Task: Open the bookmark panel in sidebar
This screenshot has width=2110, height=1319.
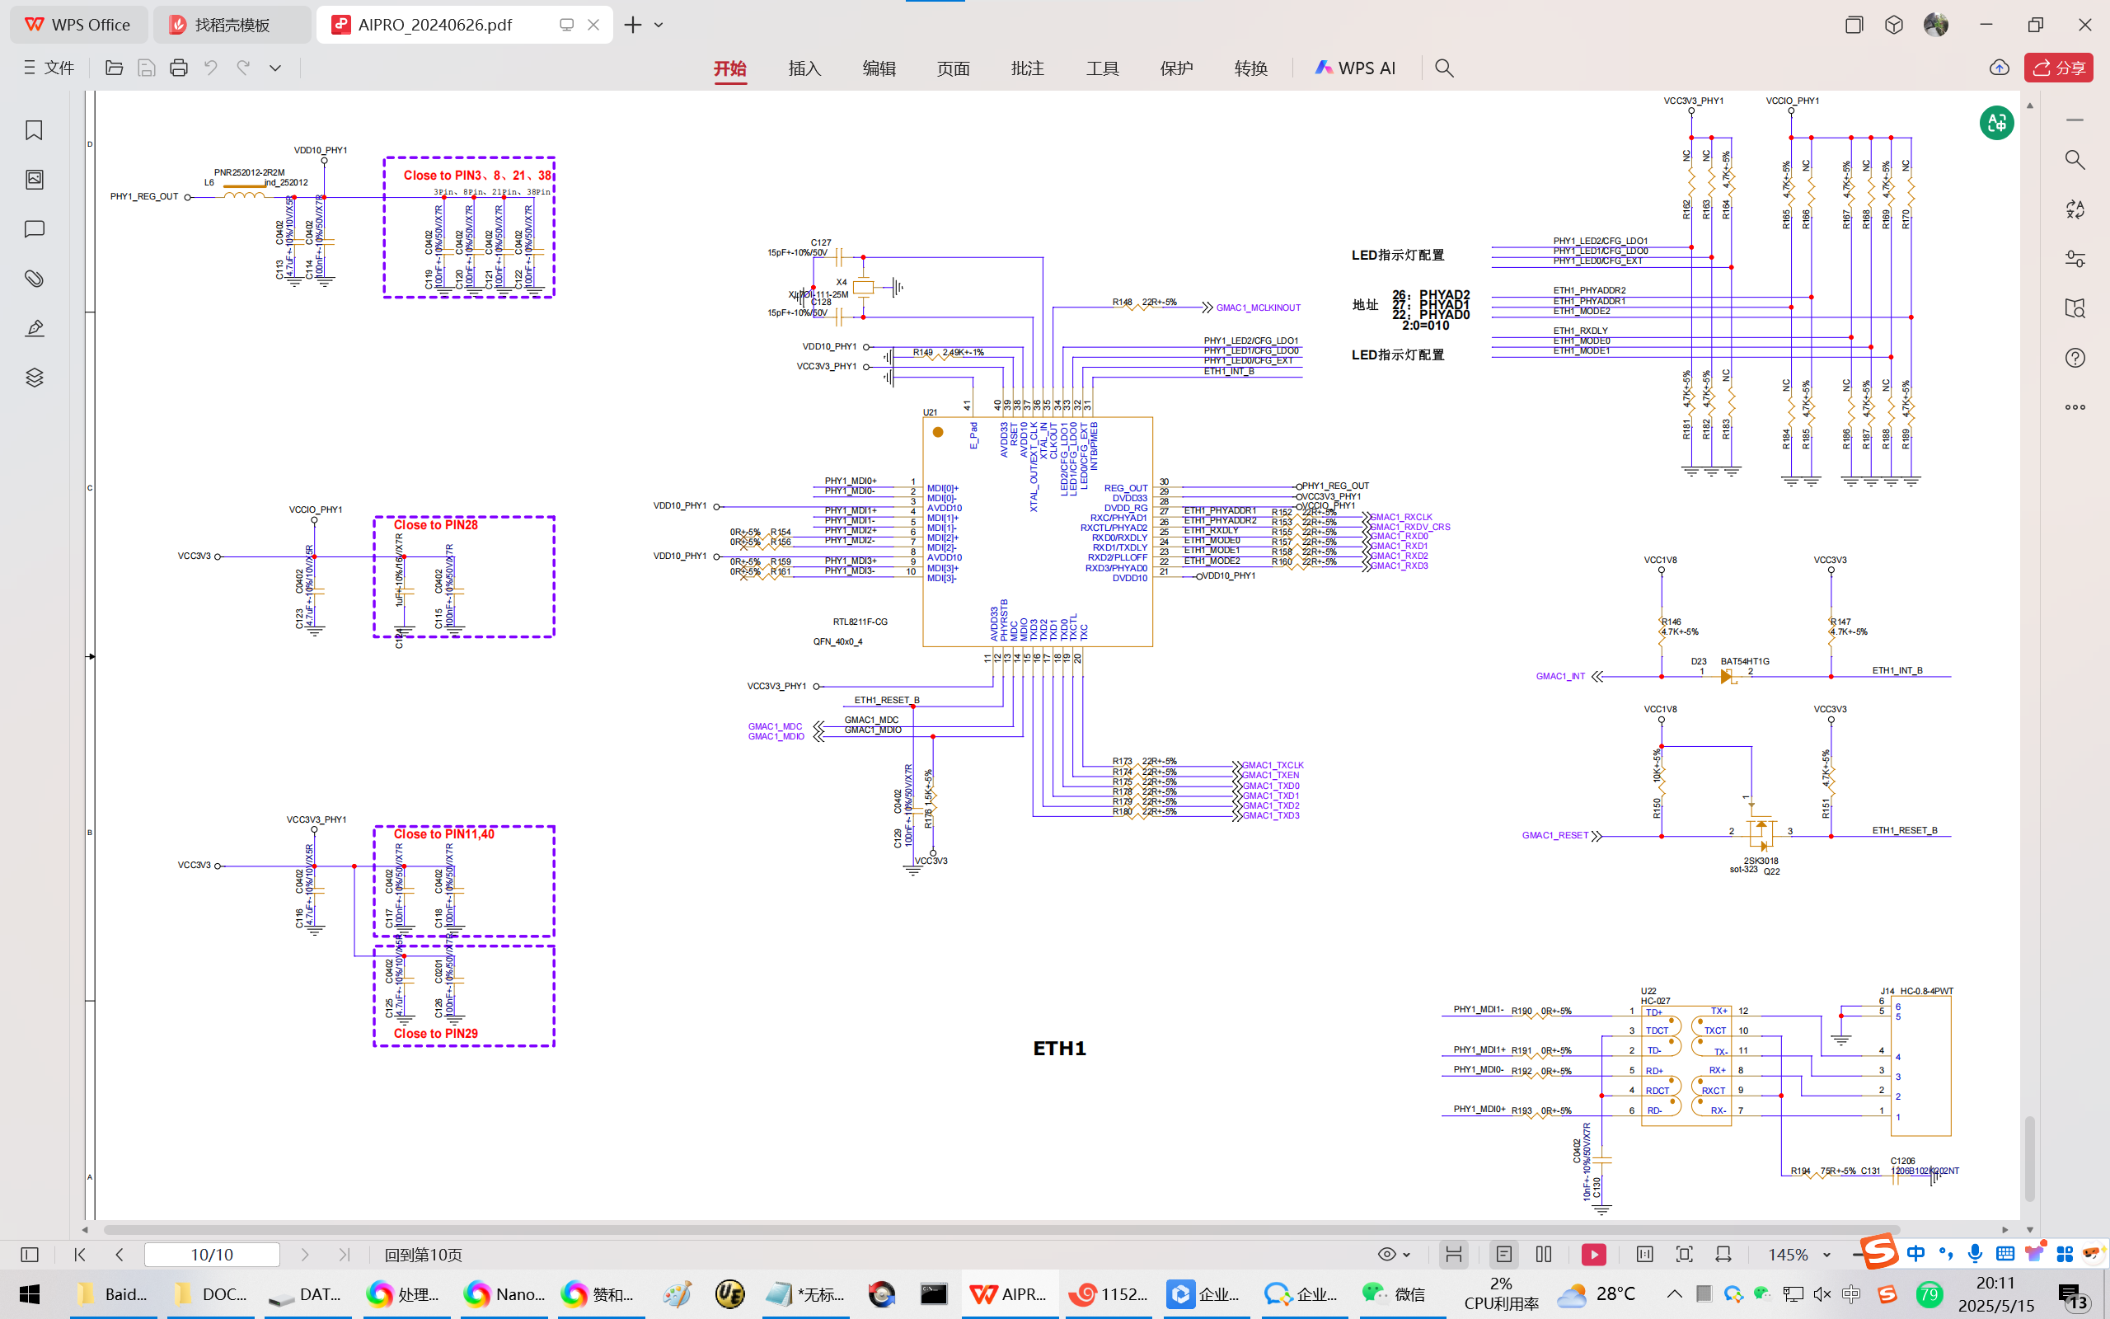Action: coord(34,130)
